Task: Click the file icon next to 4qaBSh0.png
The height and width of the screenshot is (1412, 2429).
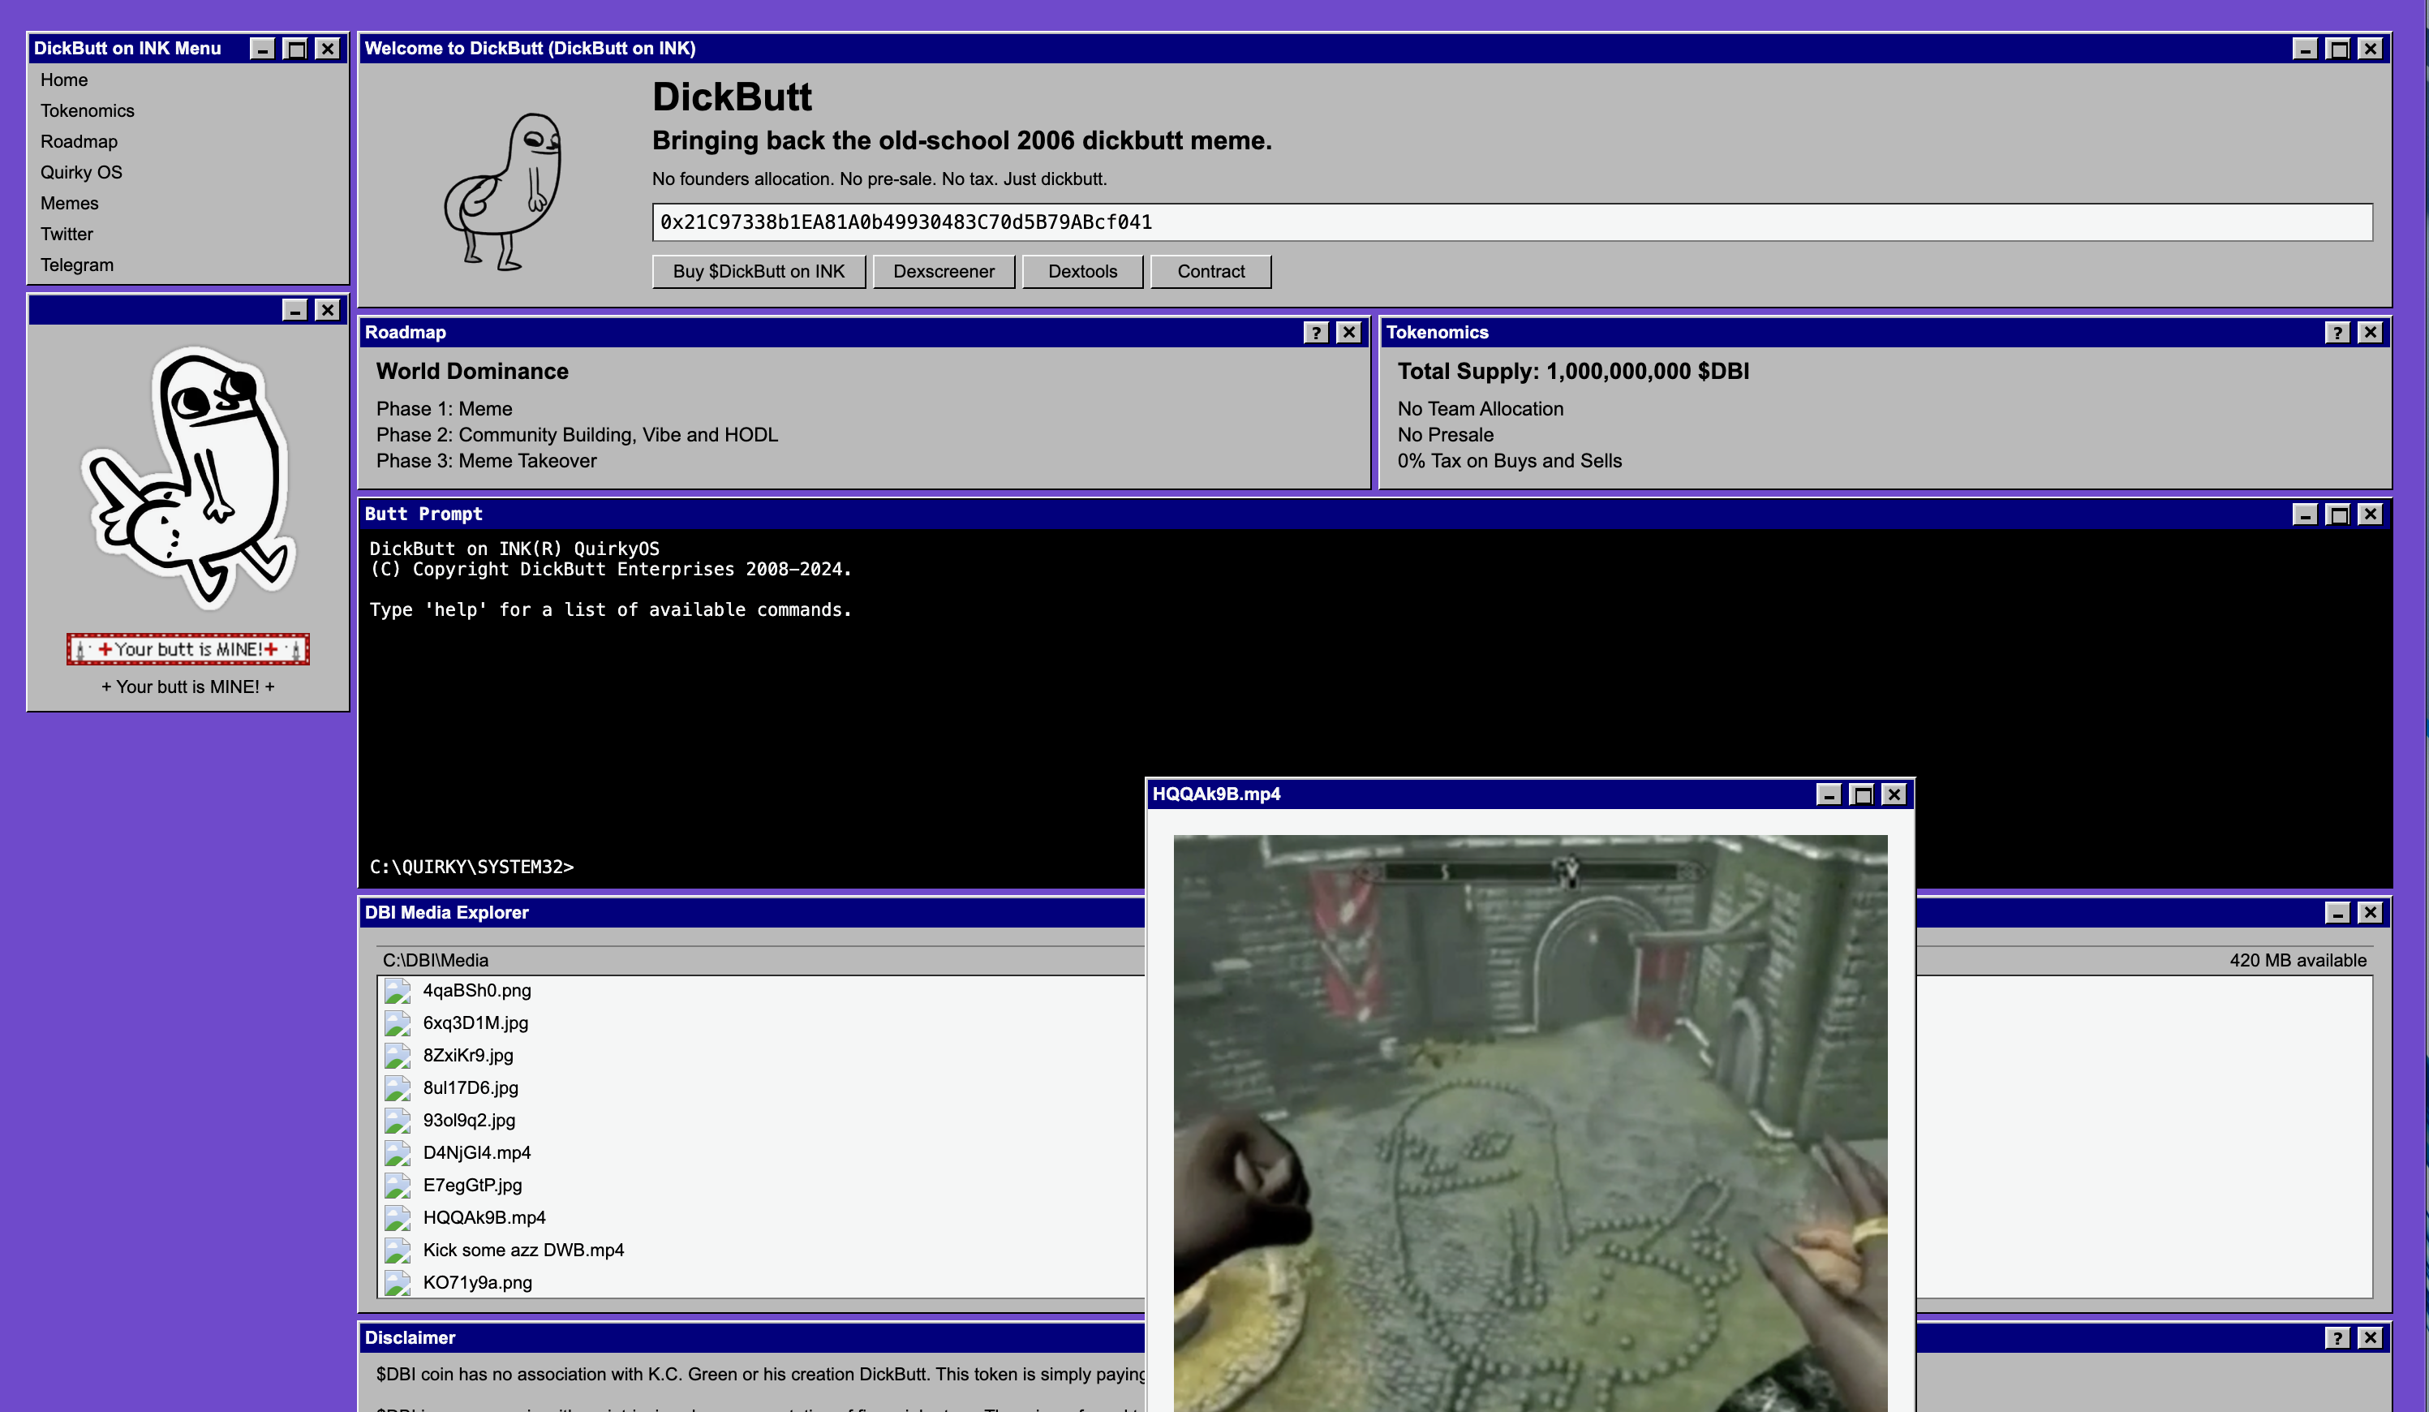Action: point(397,991)
